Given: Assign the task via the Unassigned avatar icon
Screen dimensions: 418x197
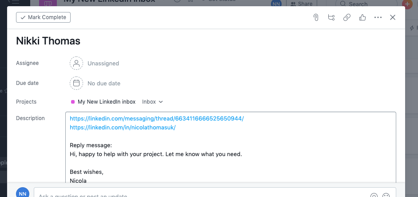Looking at the screenshot, I should [76, 63].
